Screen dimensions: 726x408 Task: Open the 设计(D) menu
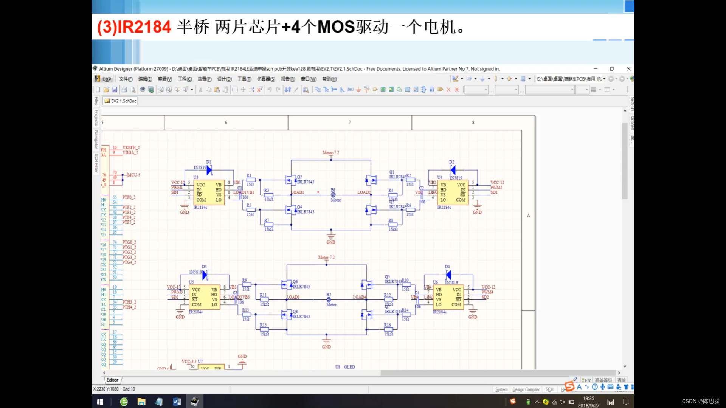(224, 79)
